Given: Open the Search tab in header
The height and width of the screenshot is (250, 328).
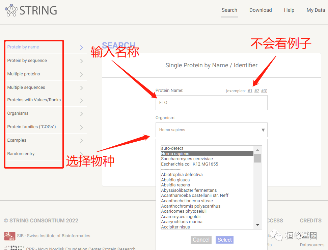Looking at the screenshot, I should [x=229, y=10].
